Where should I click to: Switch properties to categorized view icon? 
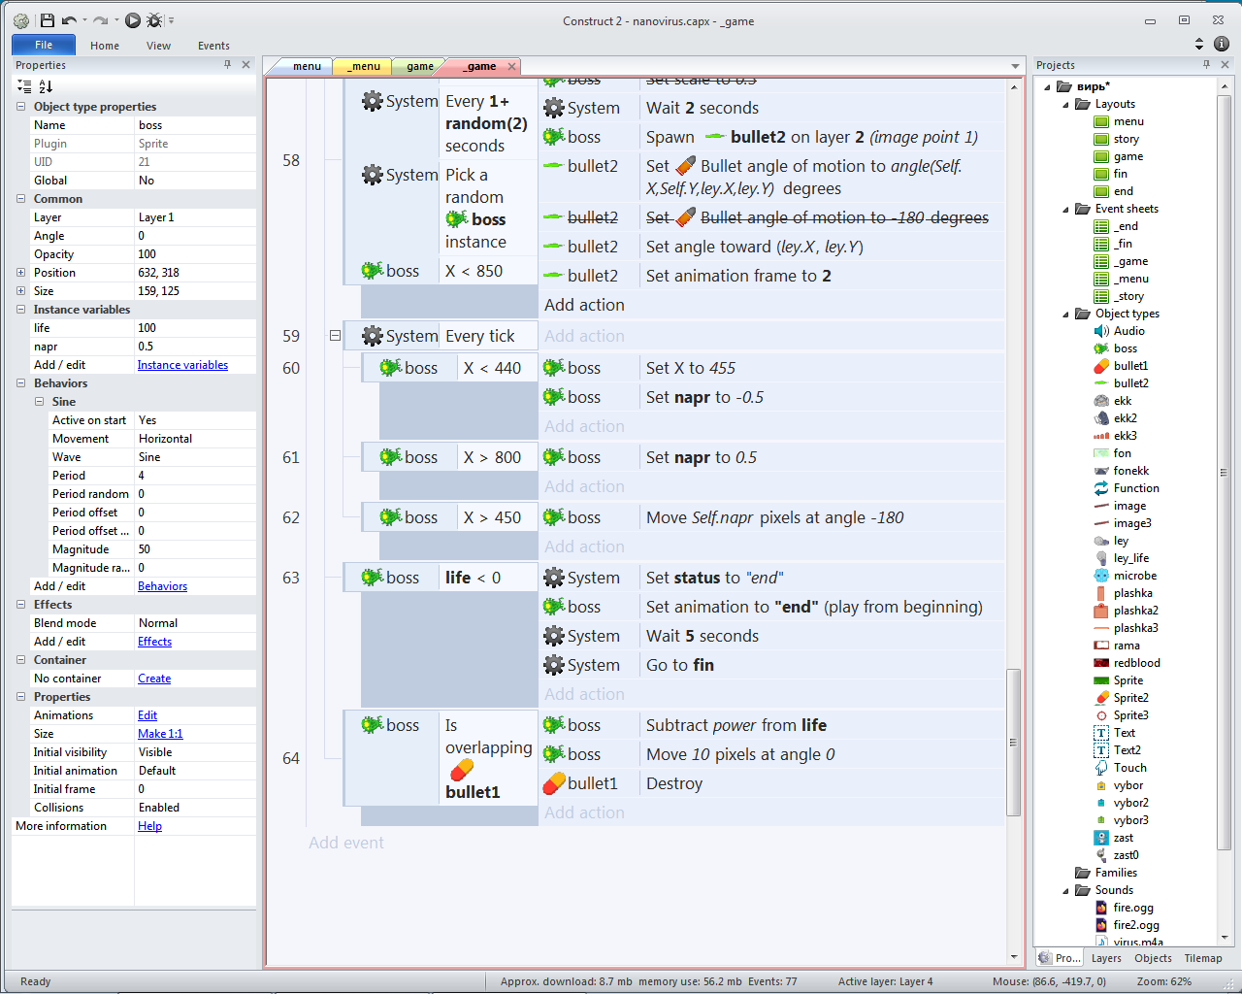point(24,86)
